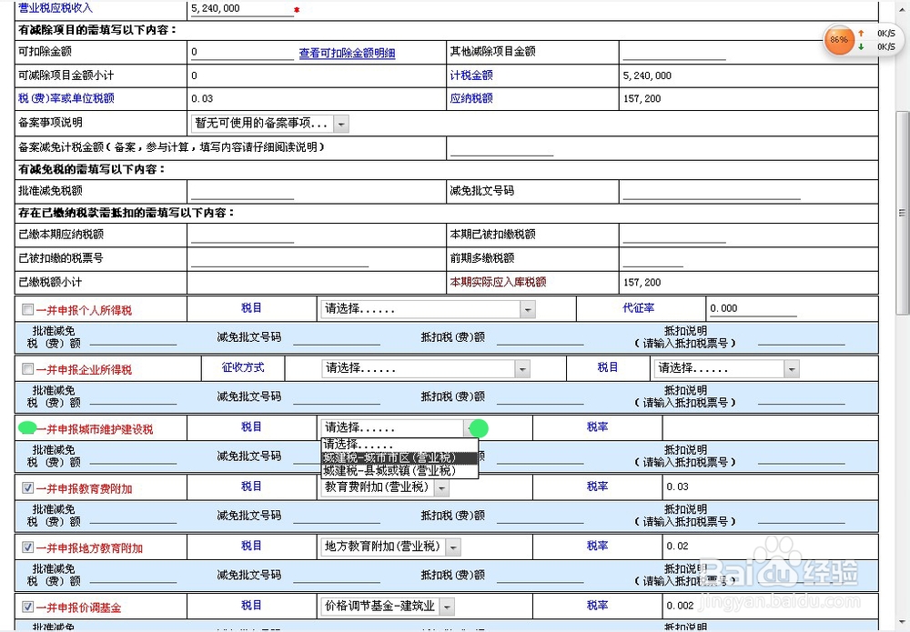Select 城建税-县城或镇(营业税) option
The height and width of the screenshot is (632, 910).
(399, 471)
